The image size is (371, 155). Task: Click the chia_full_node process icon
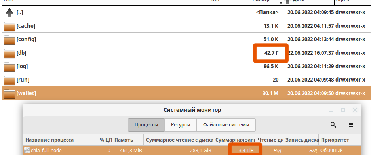click(27, 150)
